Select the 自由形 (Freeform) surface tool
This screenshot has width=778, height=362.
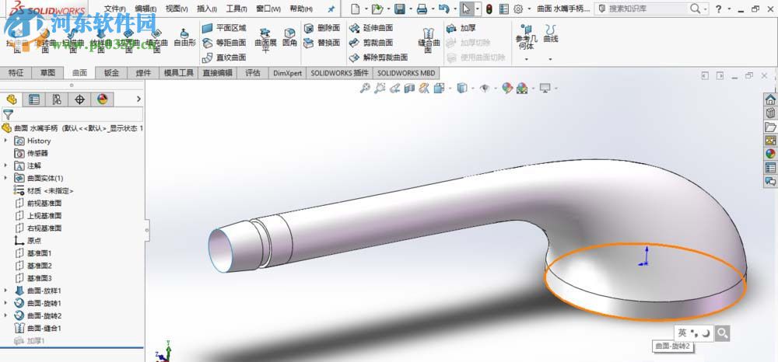click(x=184, y=37)
